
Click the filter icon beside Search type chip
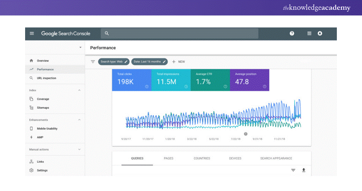(93, 62)
